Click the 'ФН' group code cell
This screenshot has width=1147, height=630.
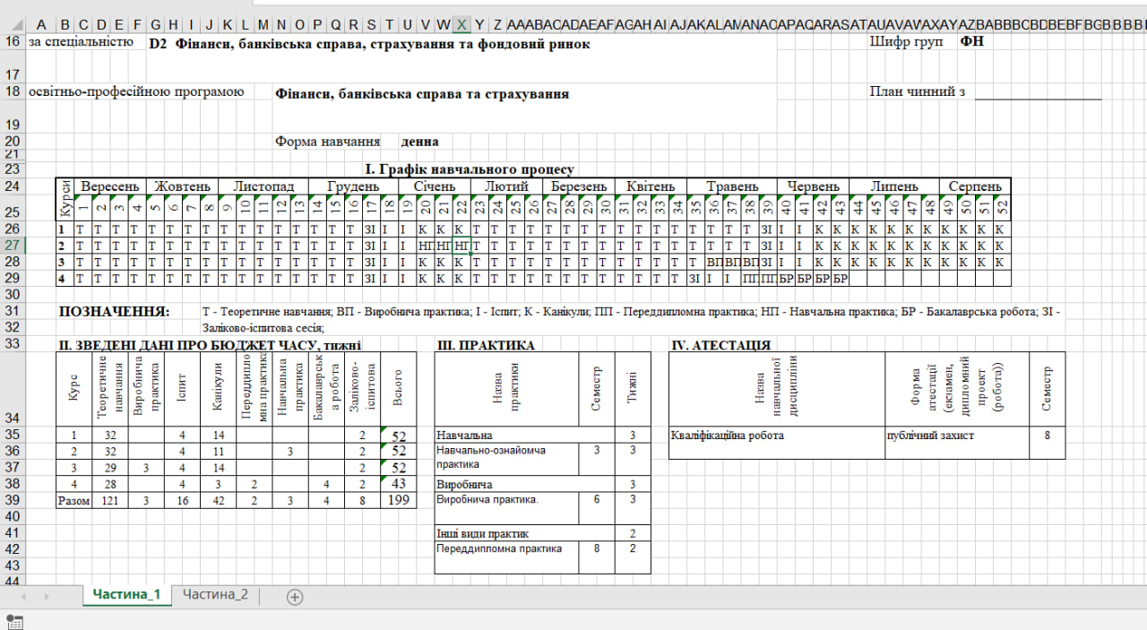click(x=971, y=41)
